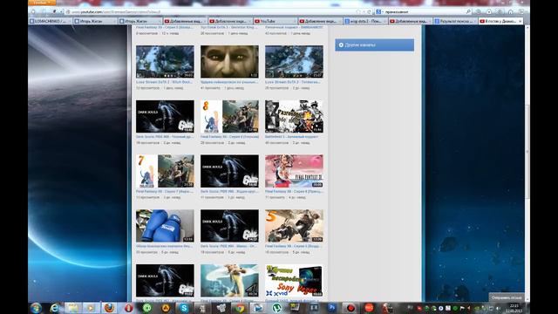Open the Battlefield 3 thumbnail marked 7
558x314 pixels.
coord(294,116)
